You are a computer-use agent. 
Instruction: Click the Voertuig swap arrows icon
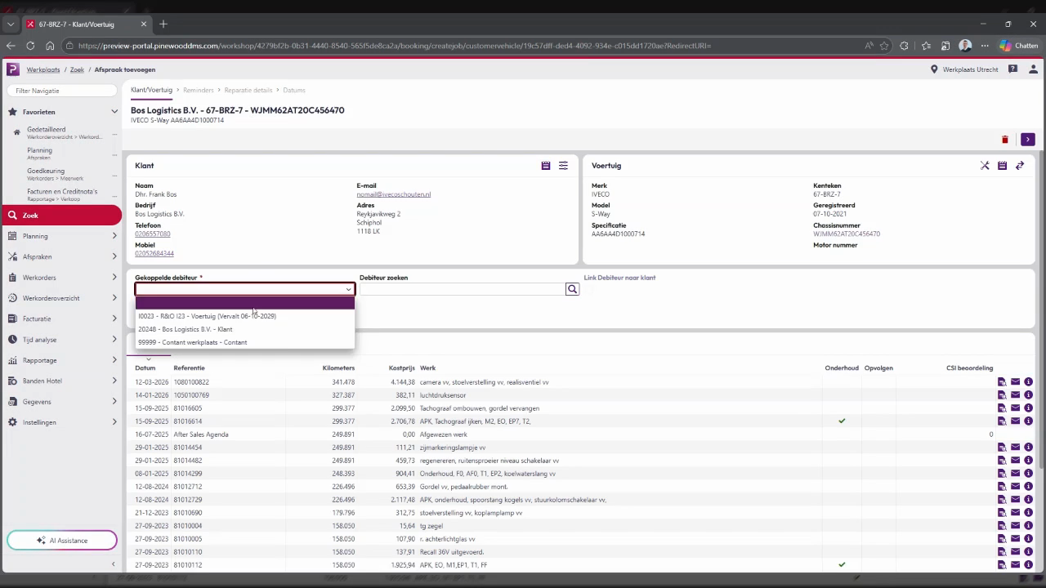pos(1020,166)
